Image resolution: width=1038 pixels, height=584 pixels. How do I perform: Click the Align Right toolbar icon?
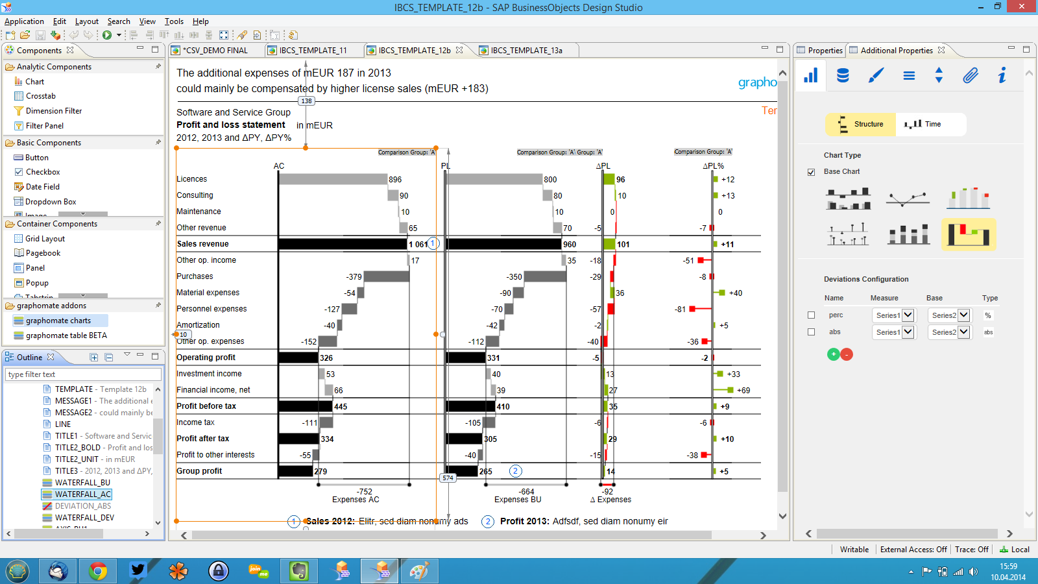[x=149, y=35]
